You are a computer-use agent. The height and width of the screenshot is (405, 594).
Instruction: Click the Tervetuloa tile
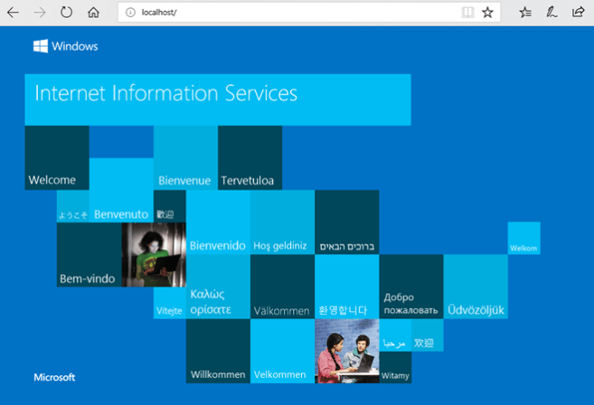(x=250, y=157)
